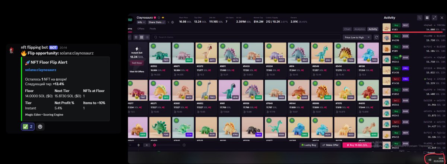Select NFT card #7640

point(275,97)
